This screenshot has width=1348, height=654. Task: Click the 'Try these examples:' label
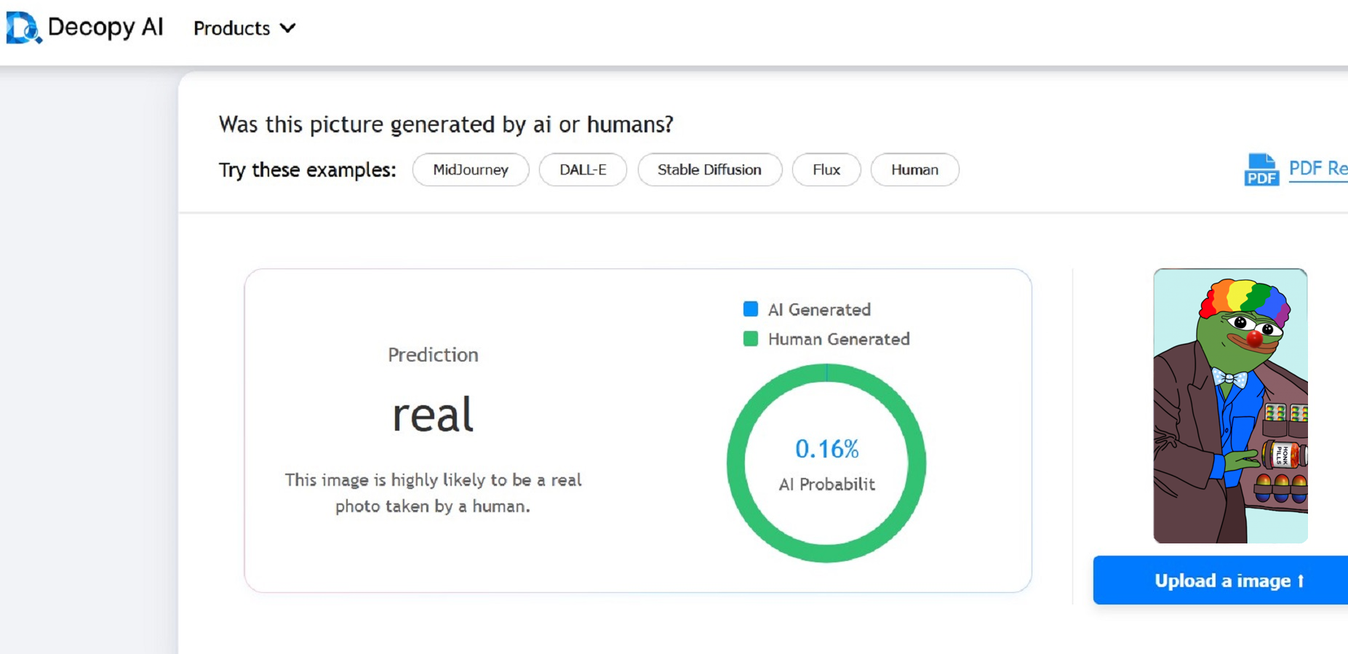(308, 170)
